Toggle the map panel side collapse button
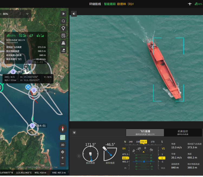The height and width of the screenshot is (177, 203). (63, 14)
